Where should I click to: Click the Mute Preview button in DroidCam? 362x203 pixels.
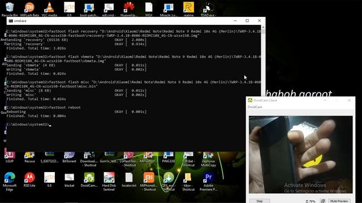pyautogui.click(x=339, y=201)
